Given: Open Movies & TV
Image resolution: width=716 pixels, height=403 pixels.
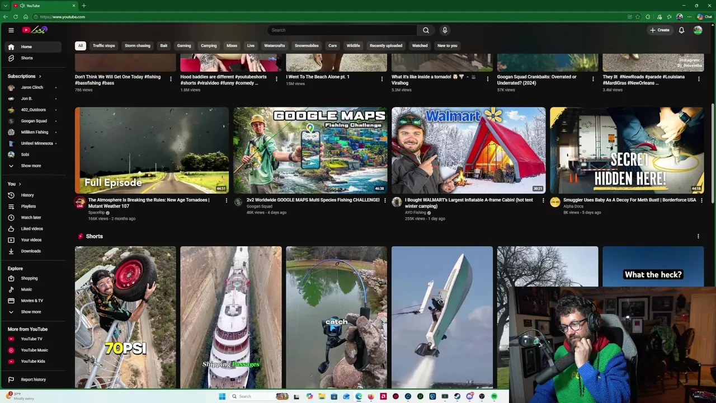Looking at the screenshot, I should point(33,301).
